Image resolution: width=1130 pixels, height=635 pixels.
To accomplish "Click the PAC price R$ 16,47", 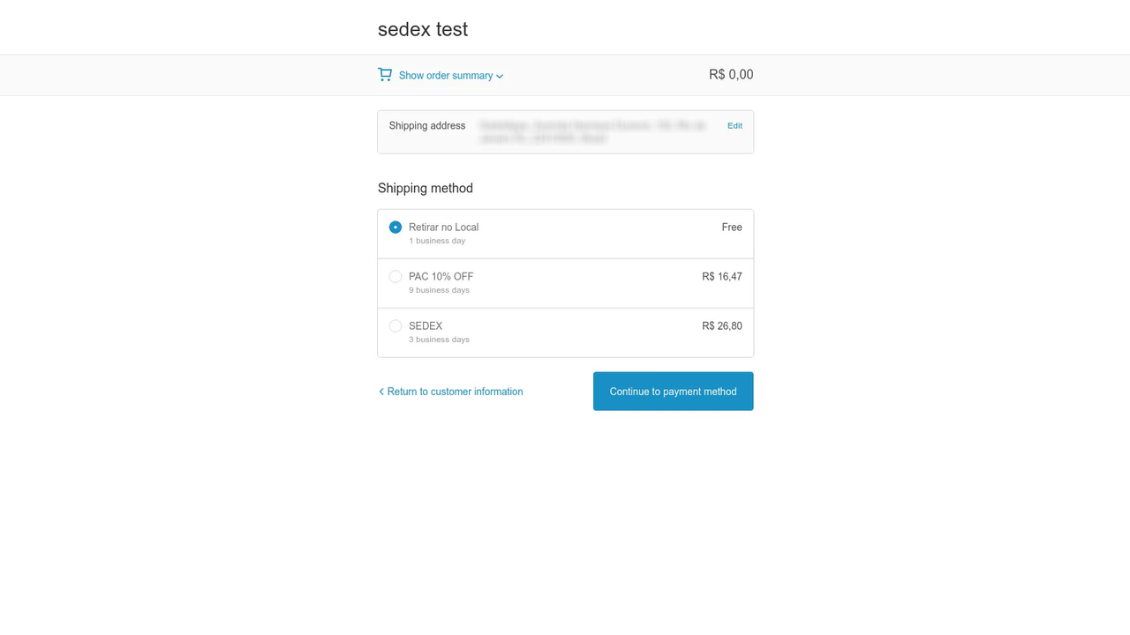I will pos(722,277).
